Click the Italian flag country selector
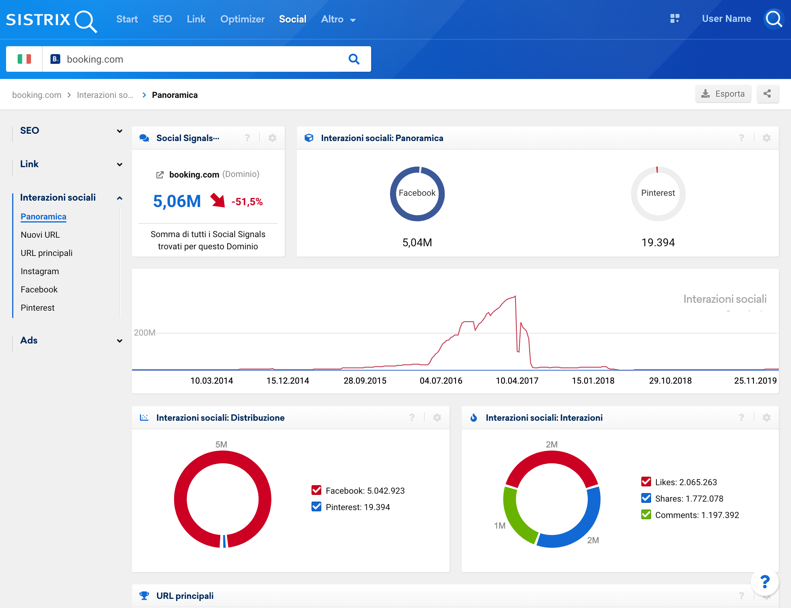This screenshot has height=608, width=791. click(24, 59)
